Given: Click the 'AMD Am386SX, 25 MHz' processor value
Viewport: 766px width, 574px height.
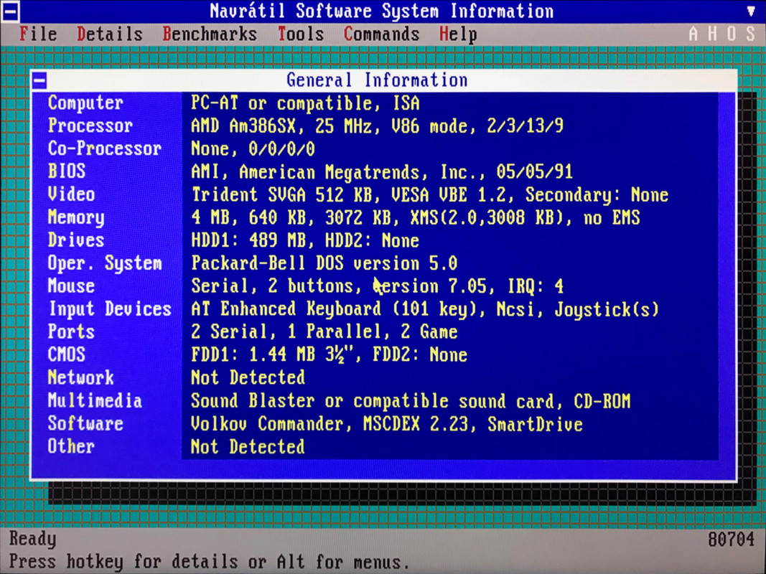Looking at the screenshot, I should [377, 126].
